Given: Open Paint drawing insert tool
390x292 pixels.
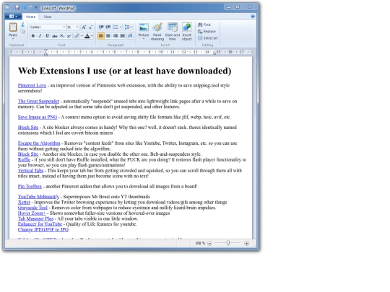Looking at the screenshot, I should pyautogui.click(x=157, y=31).
